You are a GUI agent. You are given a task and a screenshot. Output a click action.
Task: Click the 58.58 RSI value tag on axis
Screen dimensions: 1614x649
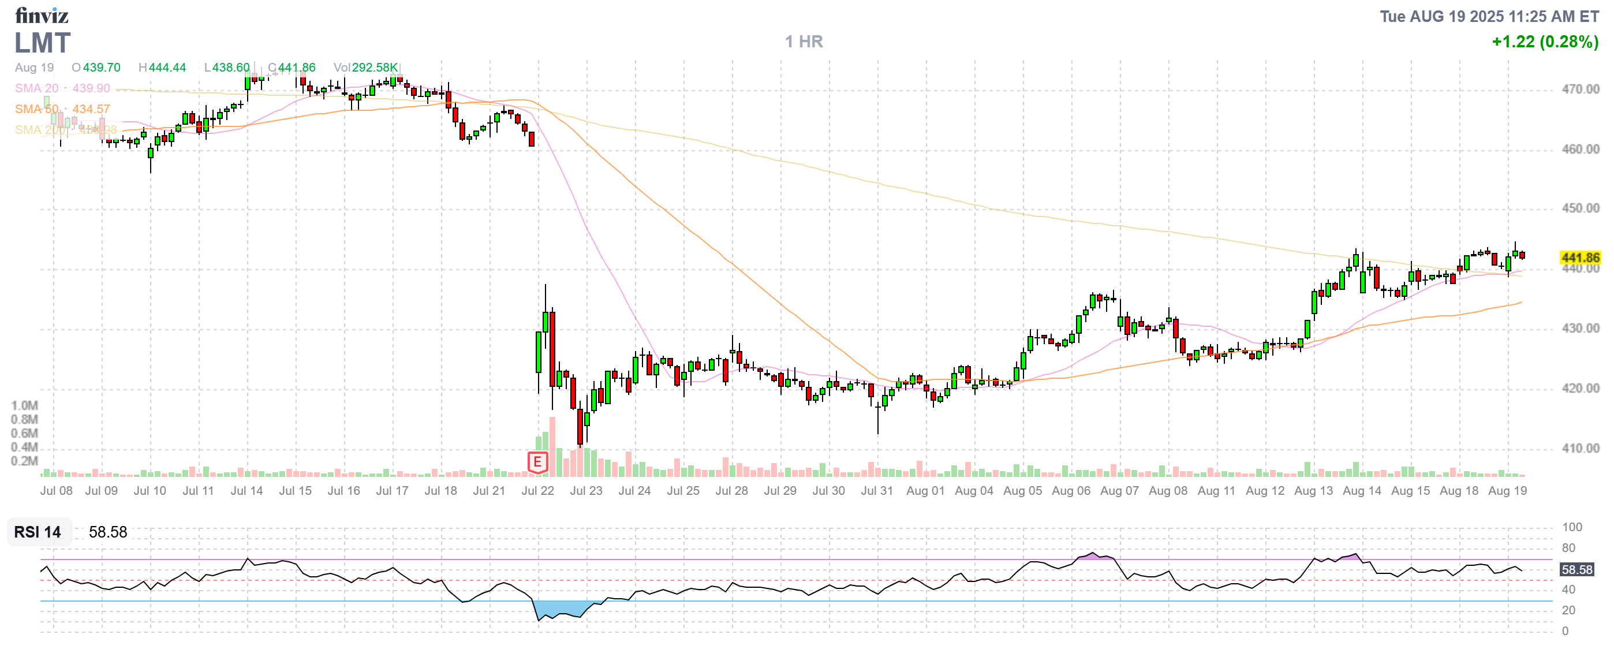tap(1576, 569)
